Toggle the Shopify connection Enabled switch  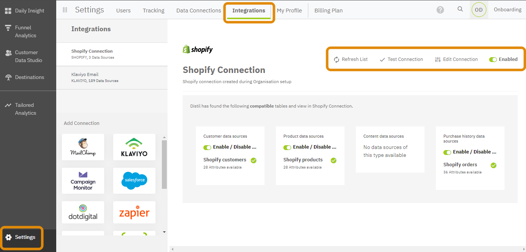click(493, 59)
